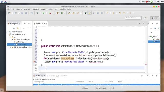
Task: Open the Outline view menu arrow
Action: [x=151, y=33]
